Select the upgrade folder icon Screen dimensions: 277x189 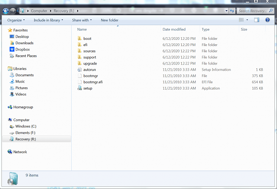(79, 63)
